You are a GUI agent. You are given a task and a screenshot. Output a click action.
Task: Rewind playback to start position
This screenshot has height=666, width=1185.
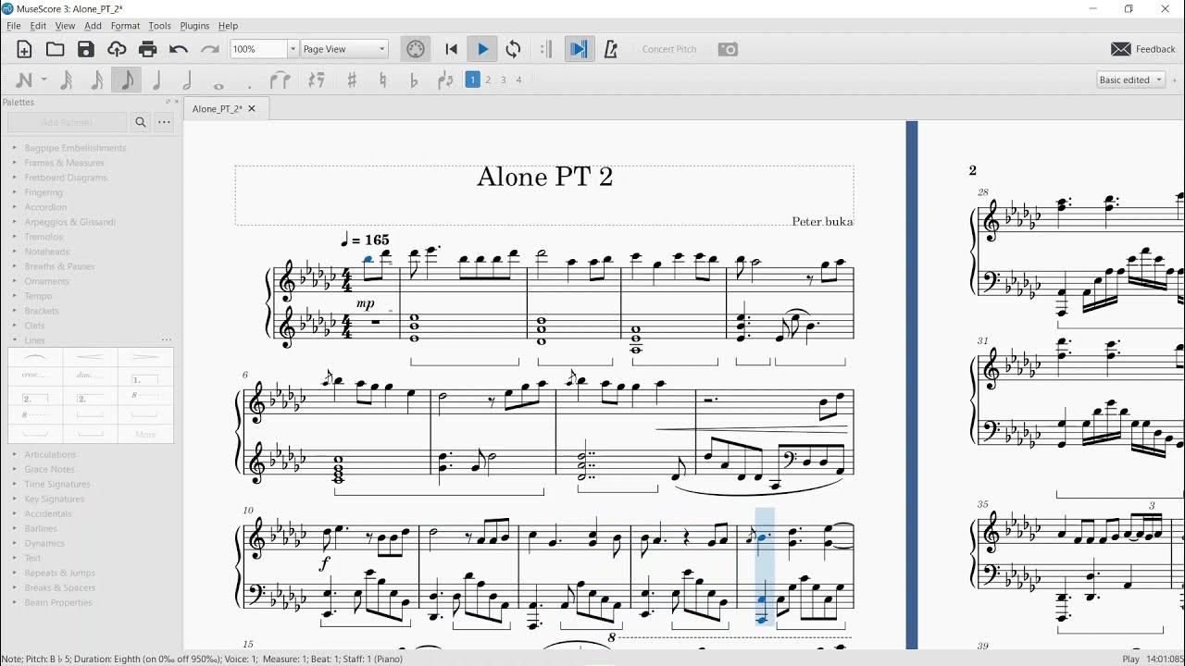click(452, 49)
